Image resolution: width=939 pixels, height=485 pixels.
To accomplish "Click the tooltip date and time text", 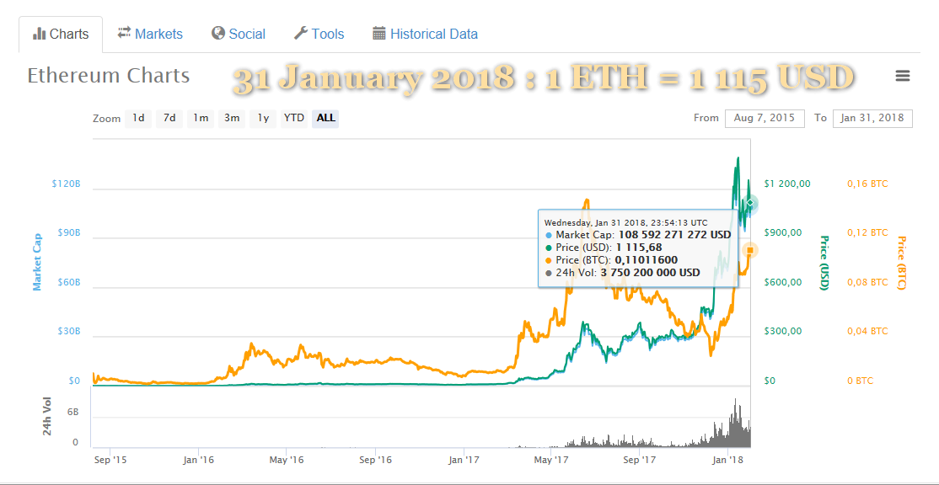I will point(626,221).
